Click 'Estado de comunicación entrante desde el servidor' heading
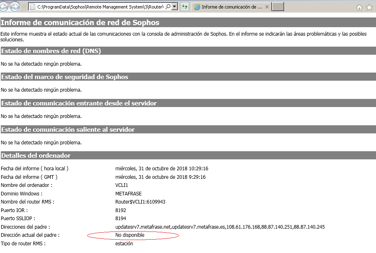Viewport: 376px width, 253px height. [79, 103]
